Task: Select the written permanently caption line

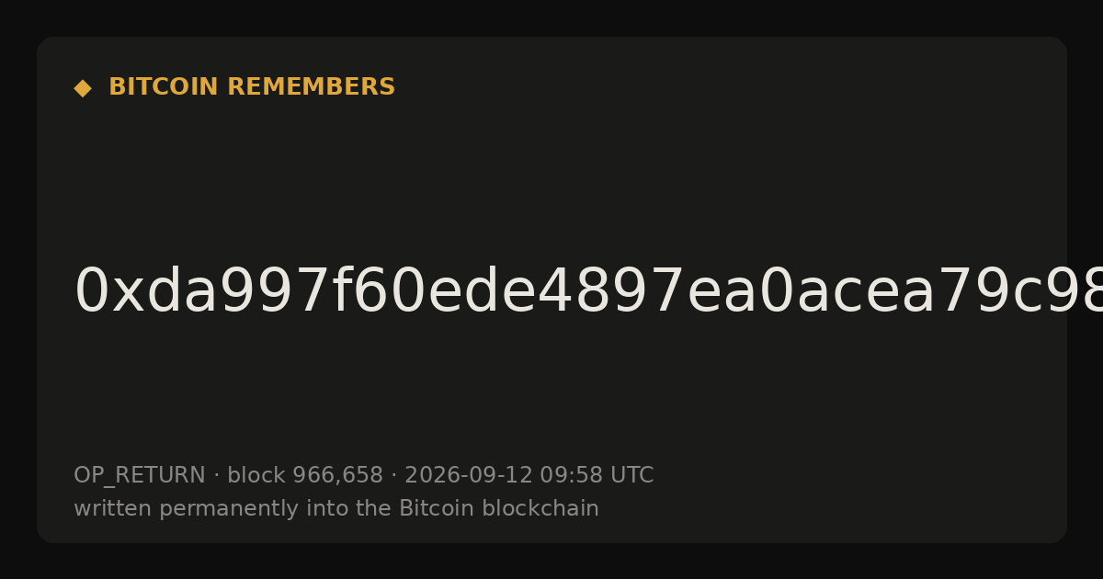Action: click(x=336, y=509)
